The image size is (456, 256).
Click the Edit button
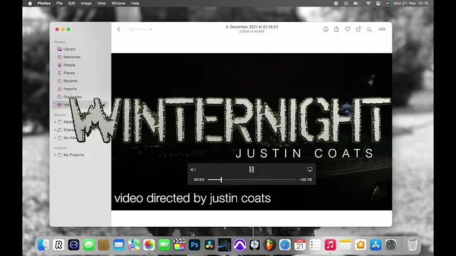382,29
